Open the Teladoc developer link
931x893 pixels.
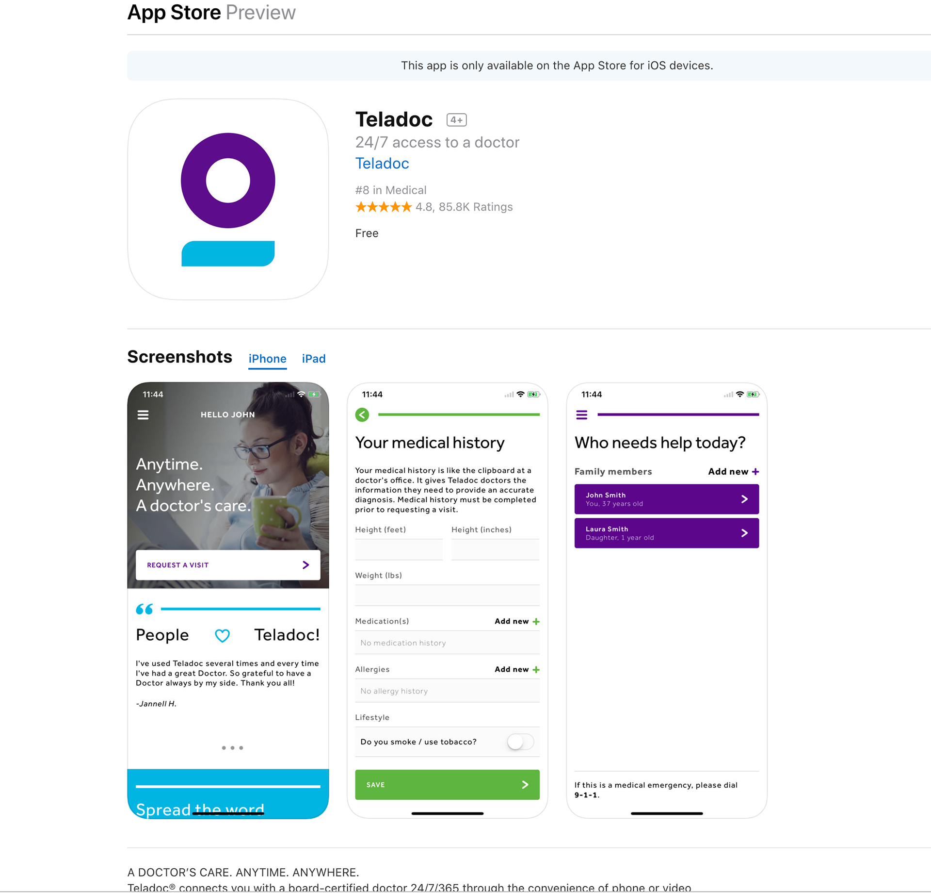pyautogui.click(x=382, y=164)
